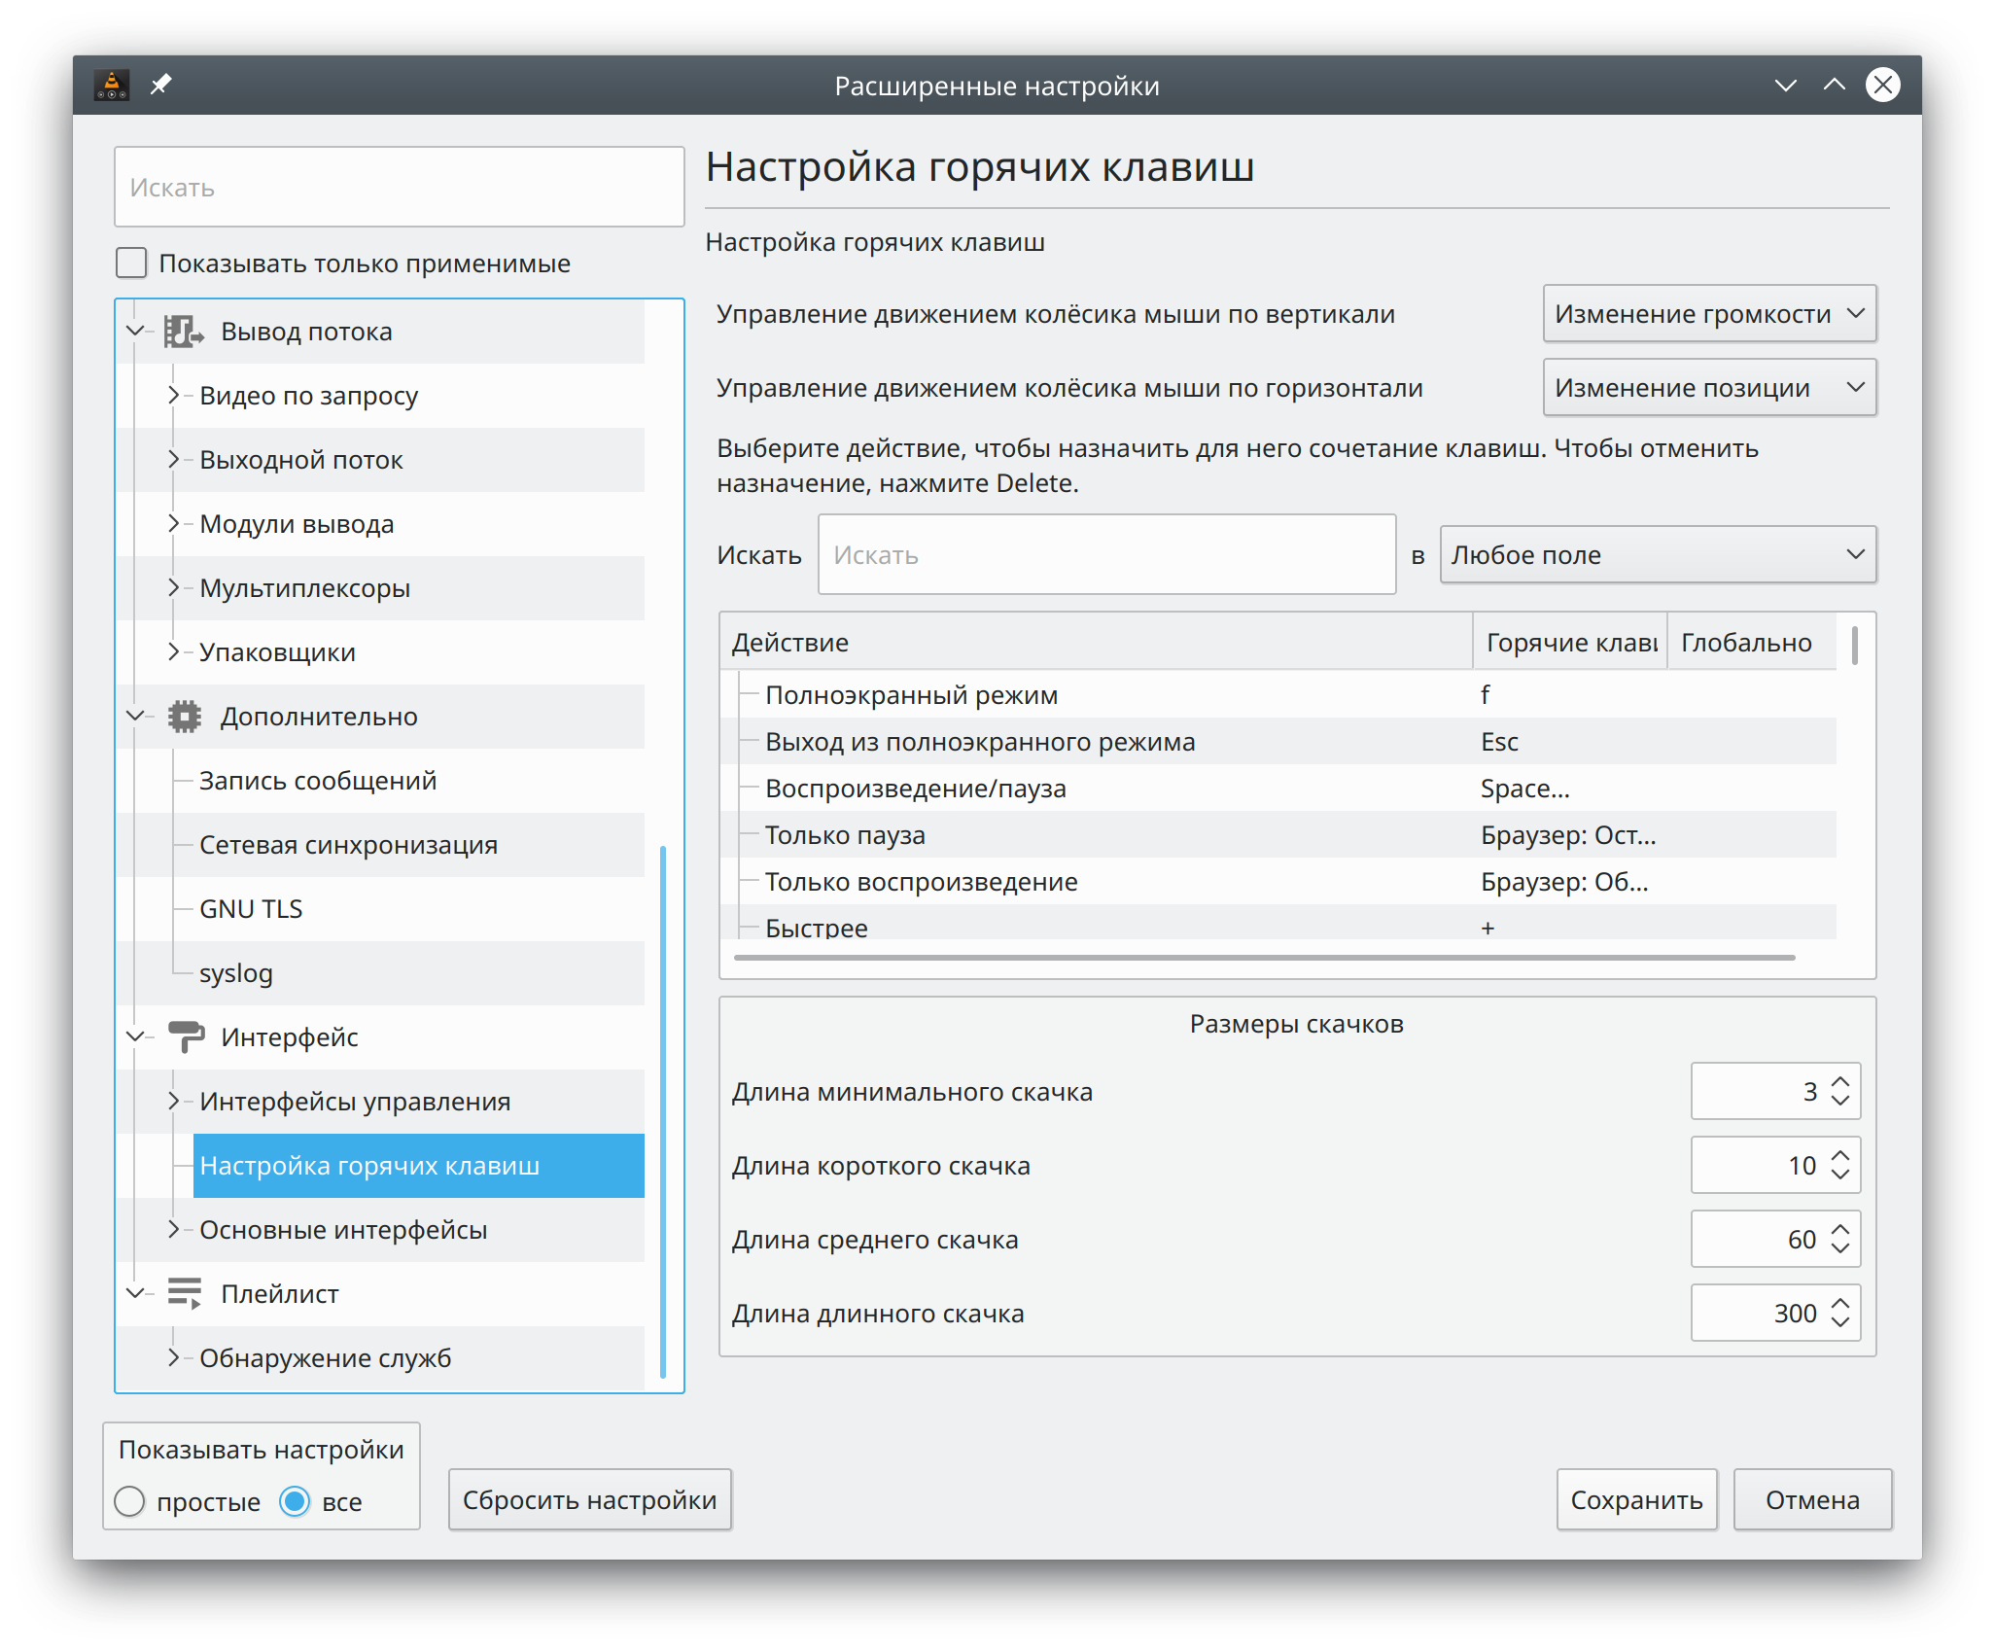Select Настройка горячих клавиш tree item
Viewport: 1995px width, 1650px height.
(x=419, y=1166)
